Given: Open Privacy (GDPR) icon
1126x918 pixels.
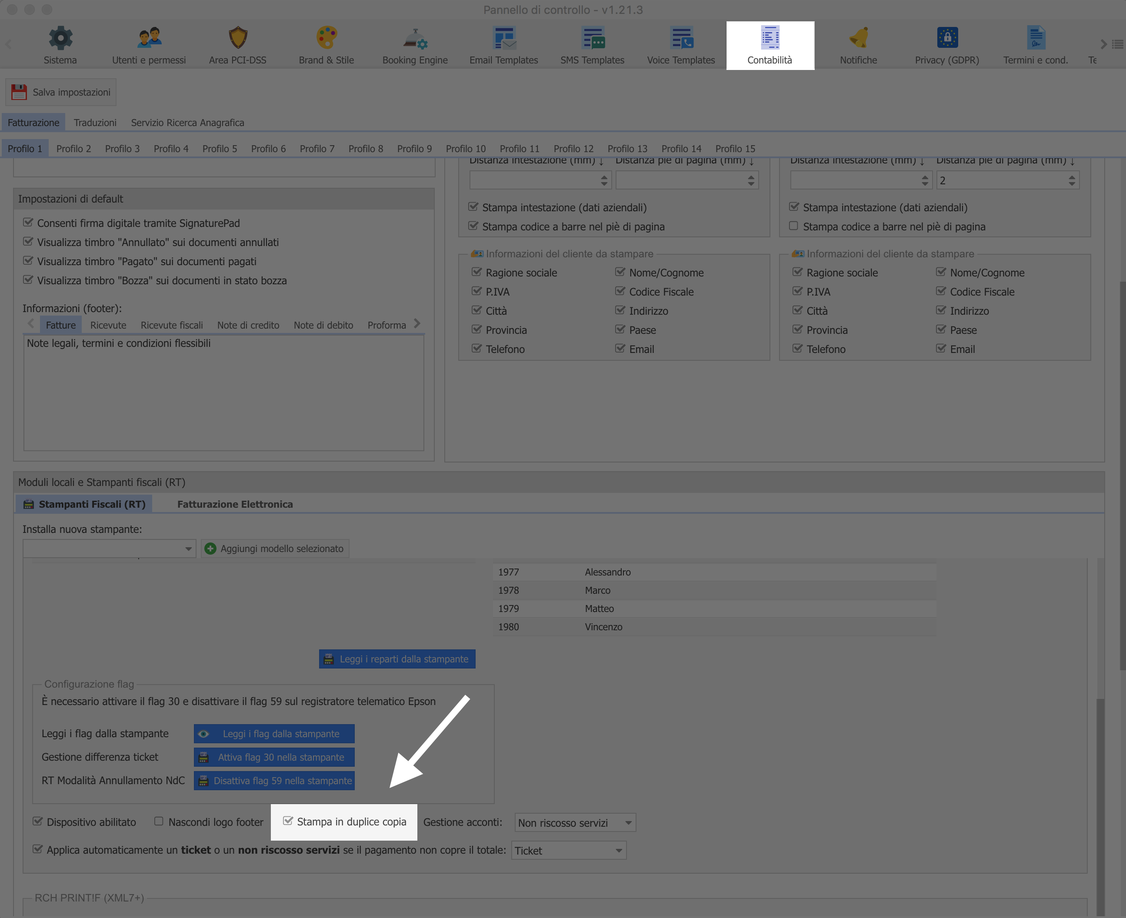Looking at the screenshot, I should [x=947, y=38].
